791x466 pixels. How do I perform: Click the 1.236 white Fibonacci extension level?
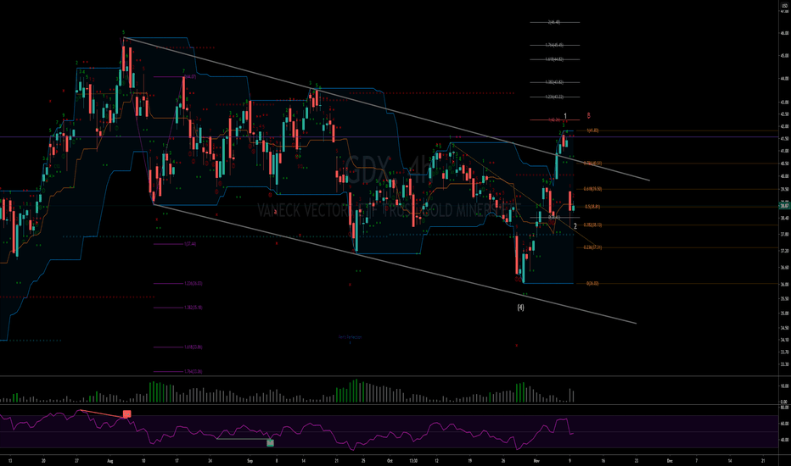click(554, 97)
